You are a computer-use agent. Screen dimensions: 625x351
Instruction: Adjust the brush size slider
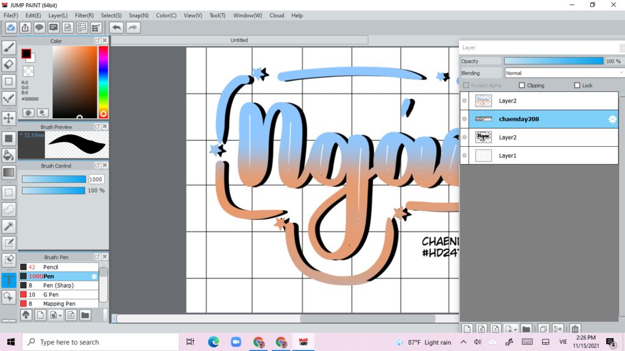pyautogui.click(x=54, y=180)
